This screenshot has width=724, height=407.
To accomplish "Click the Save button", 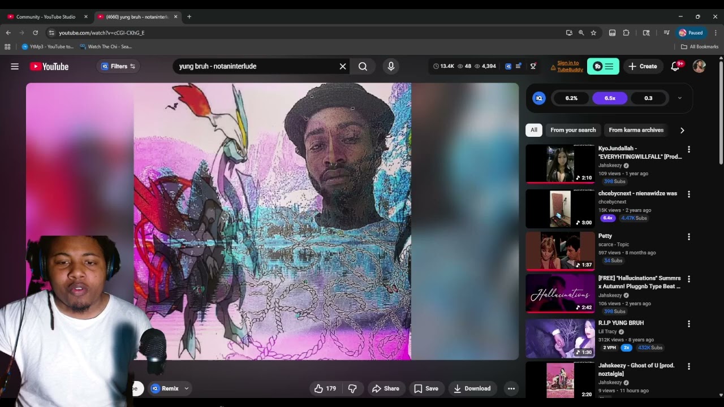I will pos(426,388).
